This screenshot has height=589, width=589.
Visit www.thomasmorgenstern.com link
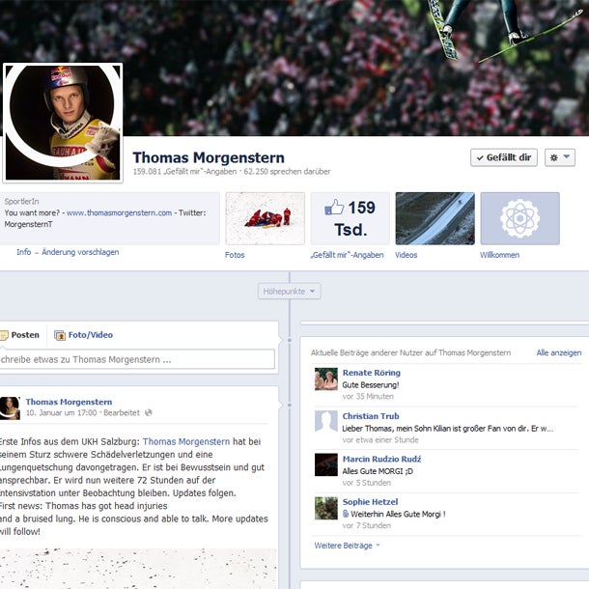tap(119, 212)
